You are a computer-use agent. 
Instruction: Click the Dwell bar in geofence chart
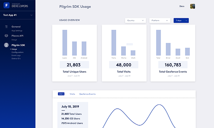point(178,52)
